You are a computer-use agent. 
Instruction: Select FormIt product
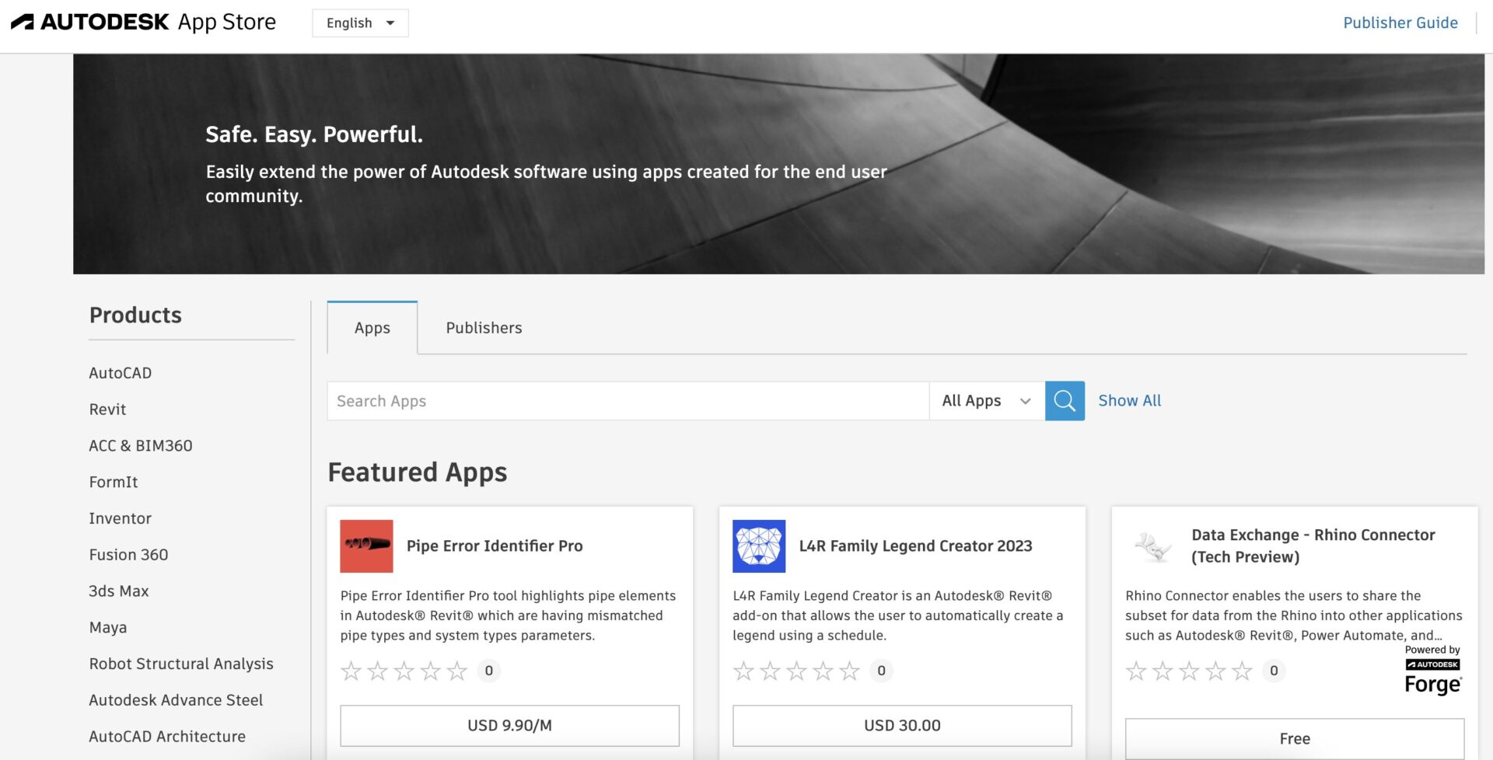(x=114, y=482)
